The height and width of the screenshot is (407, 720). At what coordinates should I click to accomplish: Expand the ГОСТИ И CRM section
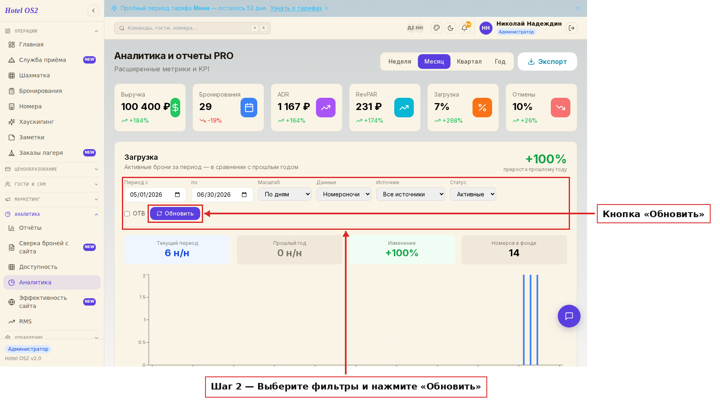pyautogui.click(x=52, y=184)
